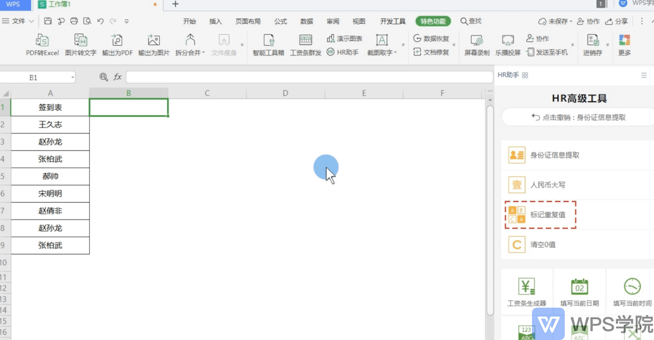Click 发送至手机
This screenshot has height=340, width=654.
pyautogui.click(x=547, y=52)
